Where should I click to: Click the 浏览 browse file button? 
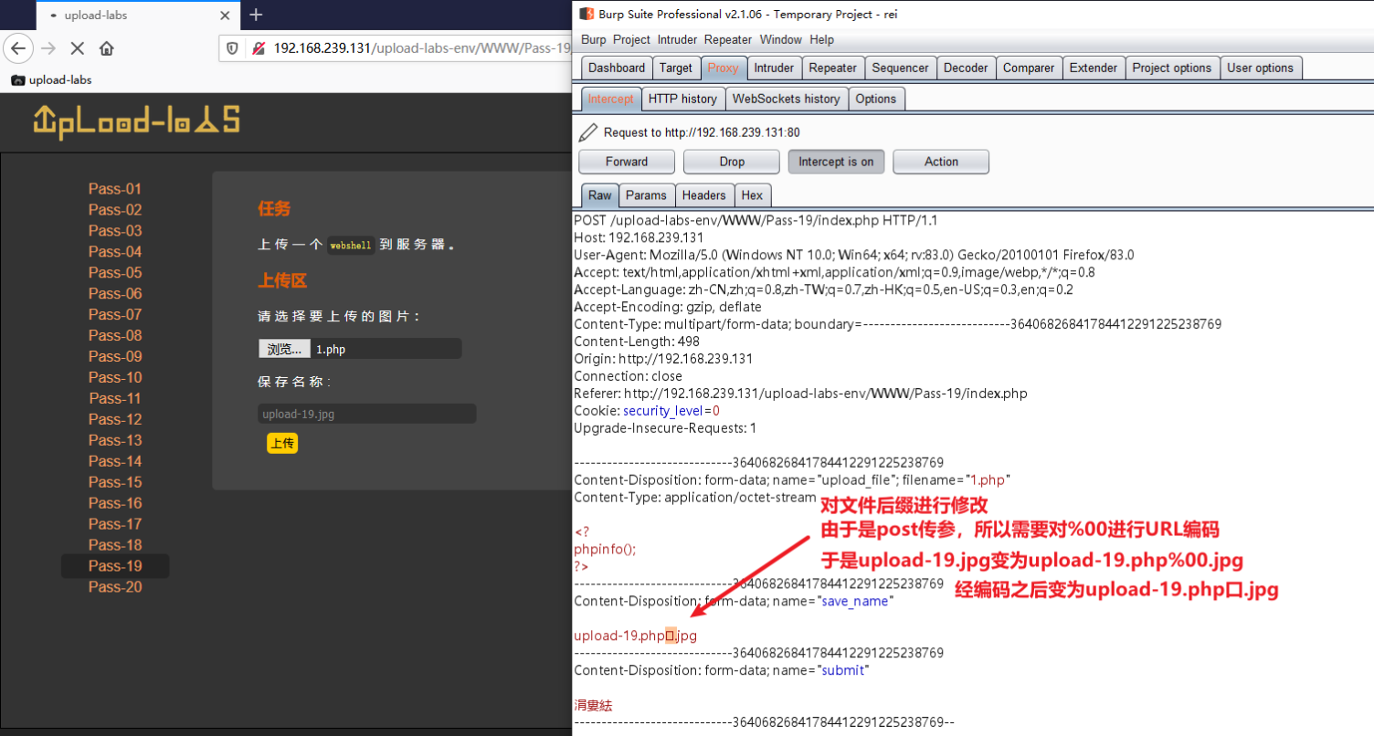pyautogui.click(x=284, y=349)
